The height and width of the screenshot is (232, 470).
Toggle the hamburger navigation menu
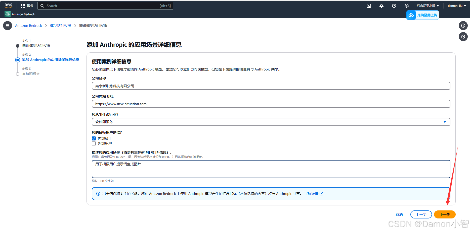point(8,26)
